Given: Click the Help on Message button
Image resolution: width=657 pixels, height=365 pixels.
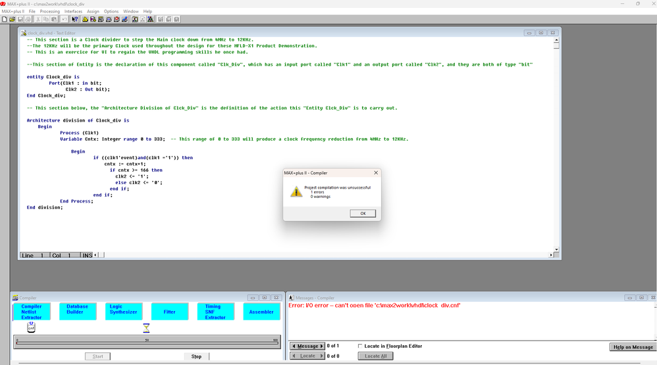Looking at the screenshot, I should tap(633, 347).
